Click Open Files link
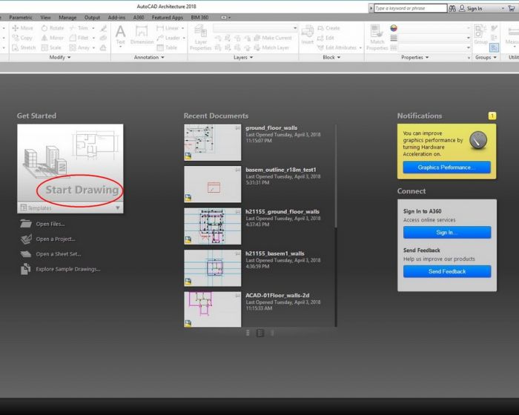The height and width of the screenshot is (415, 519). click(50, 224)
